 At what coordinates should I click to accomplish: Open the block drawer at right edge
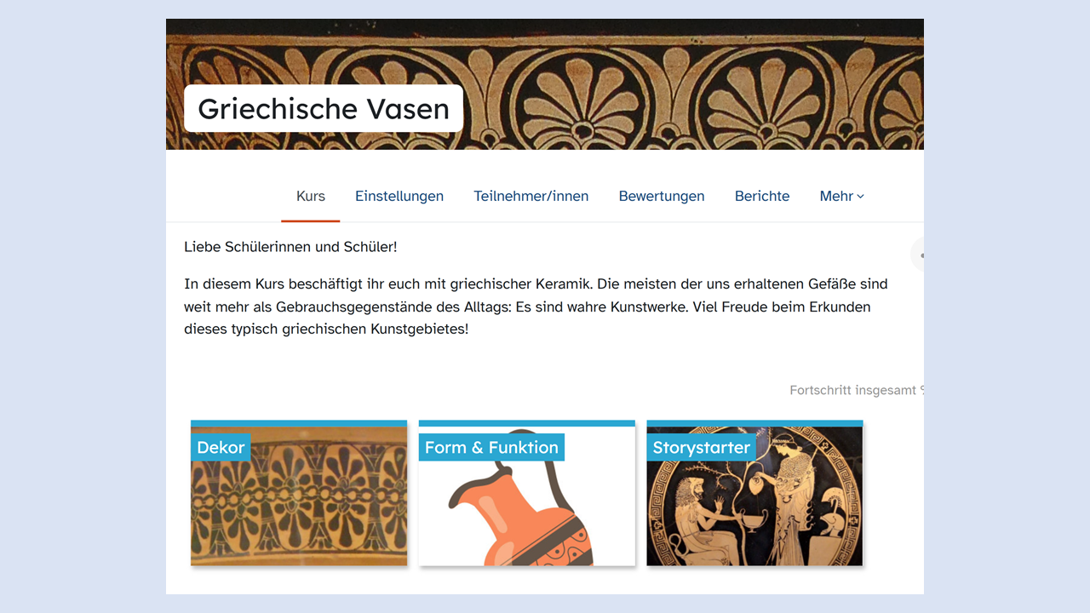[x=917, y=255]
